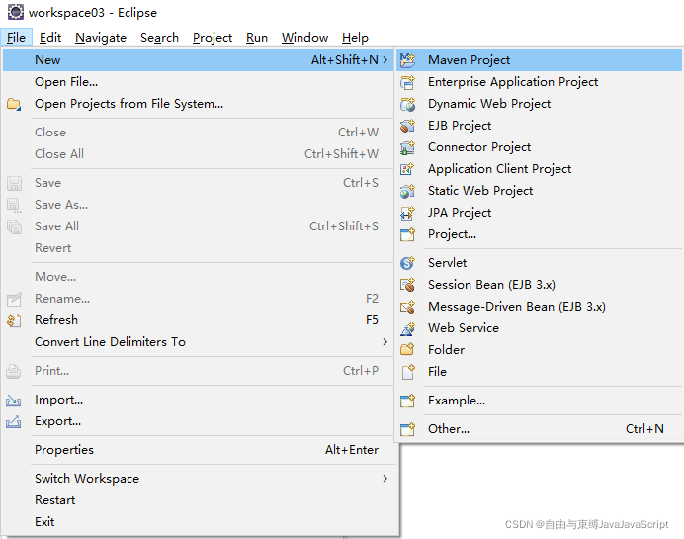Viewport: 684px width, 539px height.
Task: Click the Other... wizard icon
Action: coord(407,429)
